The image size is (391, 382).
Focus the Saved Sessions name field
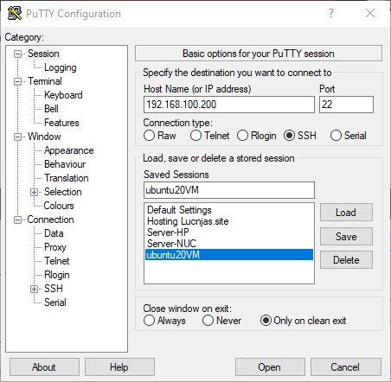229,190
